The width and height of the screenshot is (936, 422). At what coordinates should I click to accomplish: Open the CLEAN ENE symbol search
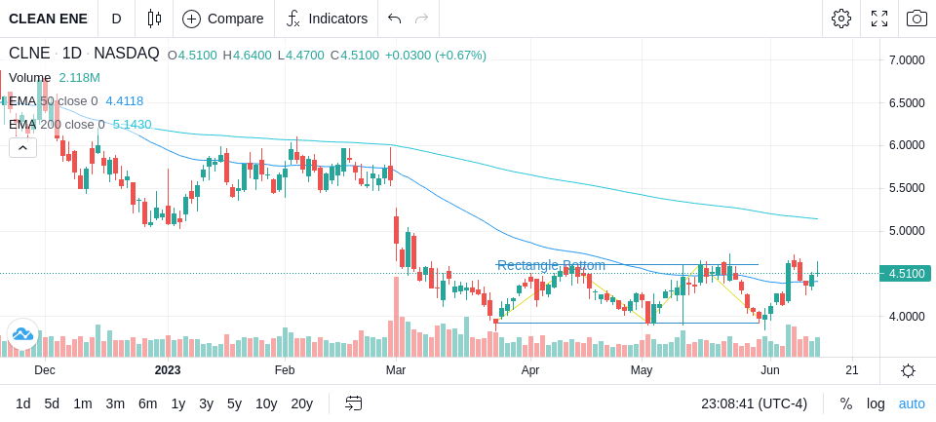click(x=49, y=19)
